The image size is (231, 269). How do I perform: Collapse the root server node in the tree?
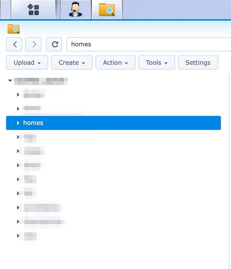pos(10,80)
